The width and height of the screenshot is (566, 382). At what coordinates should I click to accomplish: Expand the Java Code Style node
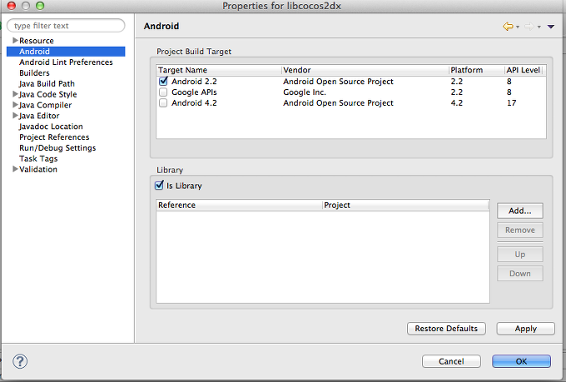pyautogui.click(x=15, y=94)
